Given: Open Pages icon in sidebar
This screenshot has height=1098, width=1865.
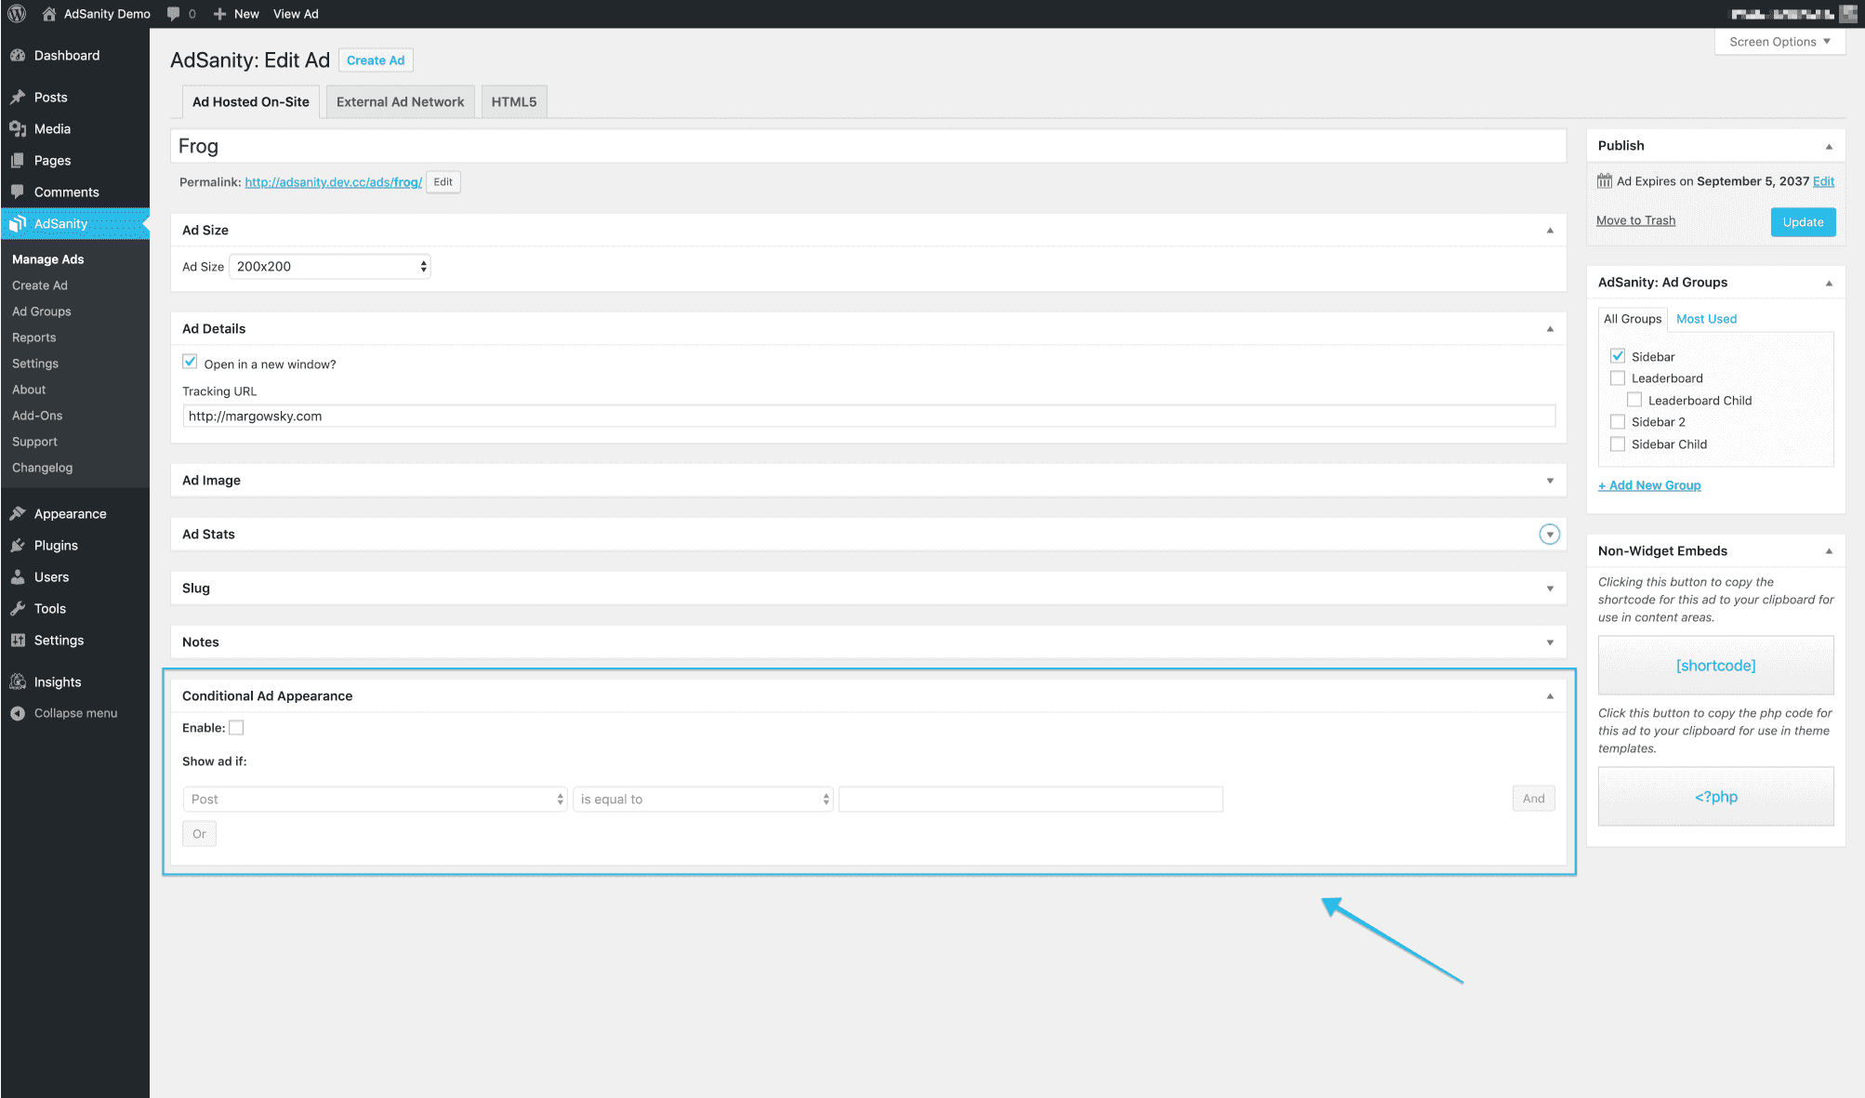Looking at the screenshot, I should [18, 160].
